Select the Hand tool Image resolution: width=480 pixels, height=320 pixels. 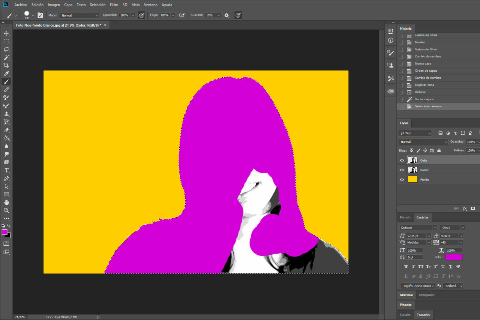coord(6,202)
